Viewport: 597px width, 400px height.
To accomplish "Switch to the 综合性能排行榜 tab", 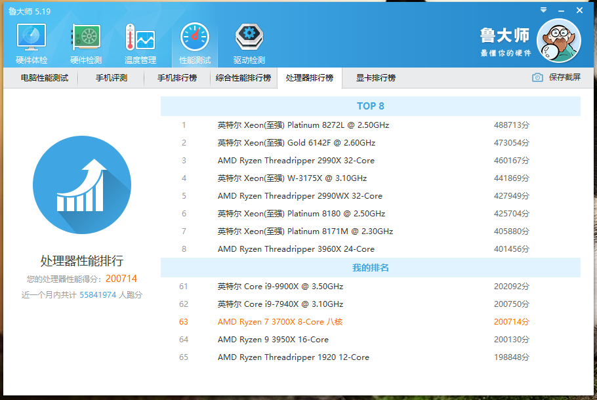I will coord(243,78).
